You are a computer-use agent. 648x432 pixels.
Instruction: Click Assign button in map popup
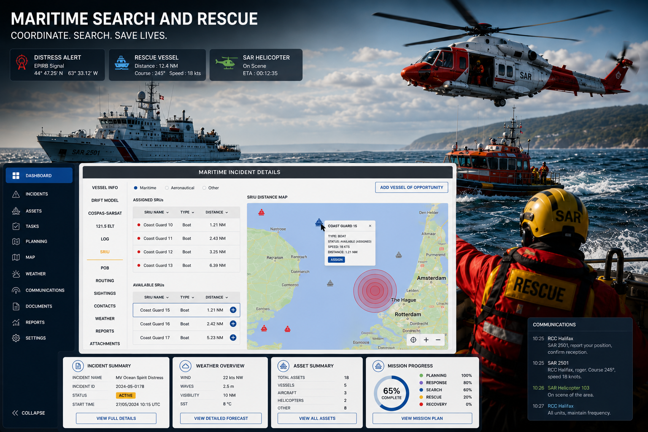click(337, 259)
